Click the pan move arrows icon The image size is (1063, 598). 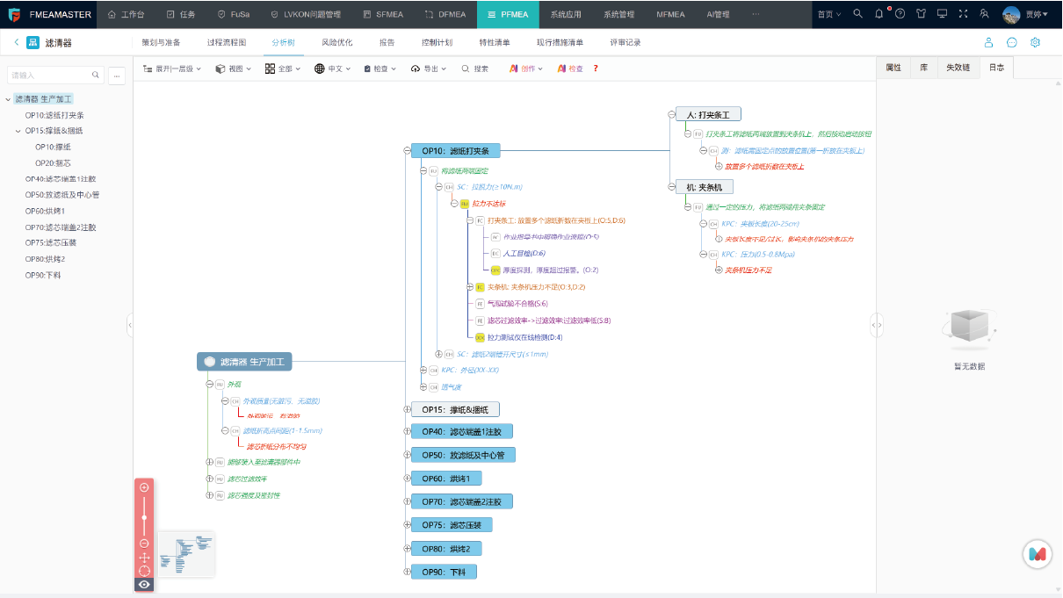(x=145, y=558)
